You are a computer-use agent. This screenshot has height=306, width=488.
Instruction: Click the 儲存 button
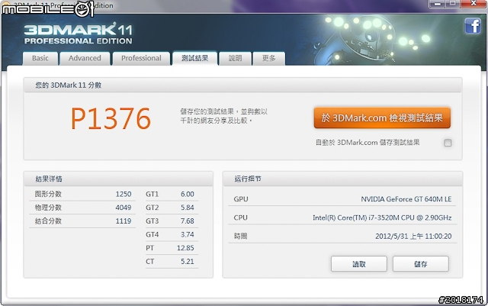pyautogui.click(x=419, y=264)
